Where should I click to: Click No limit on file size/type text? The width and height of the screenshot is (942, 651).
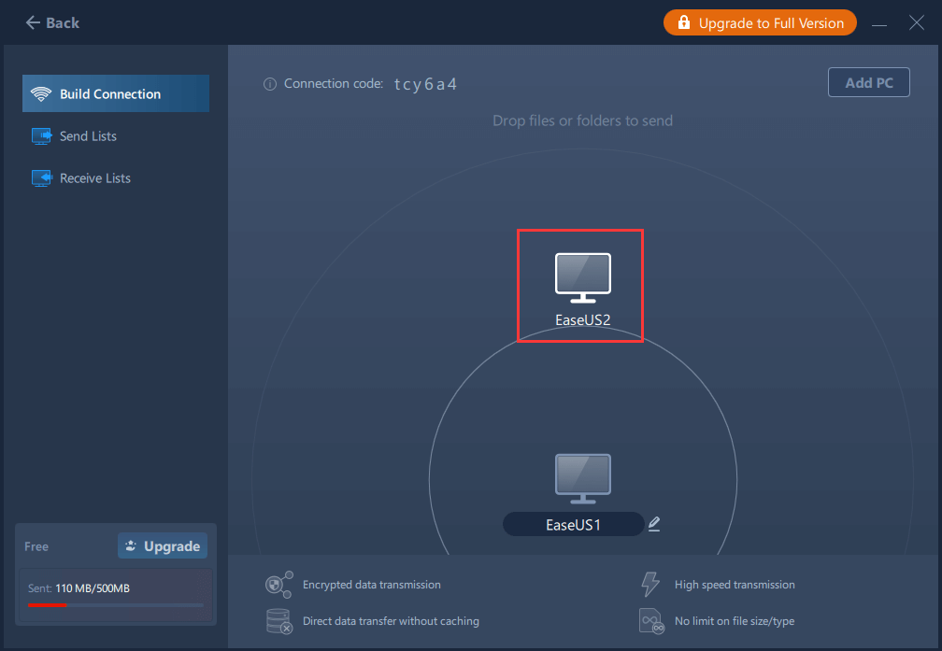click(x=735, y=621)
